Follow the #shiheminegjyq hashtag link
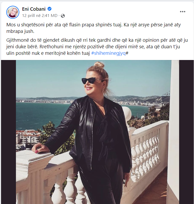 pos(108,53)
